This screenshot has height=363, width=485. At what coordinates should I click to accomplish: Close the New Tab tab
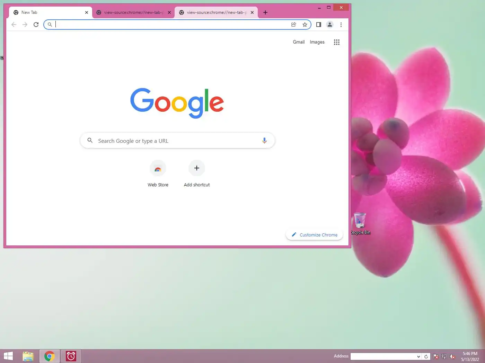[87, 12]
